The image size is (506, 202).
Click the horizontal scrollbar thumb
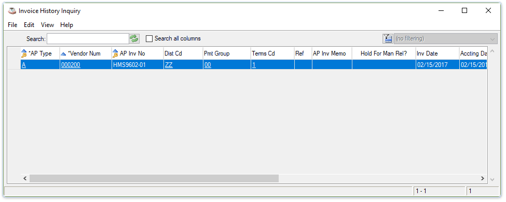pos(154,178)
